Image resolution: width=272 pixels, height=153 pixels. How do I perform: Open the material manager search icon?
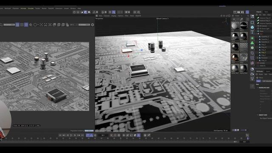click(x=248, y=16)
